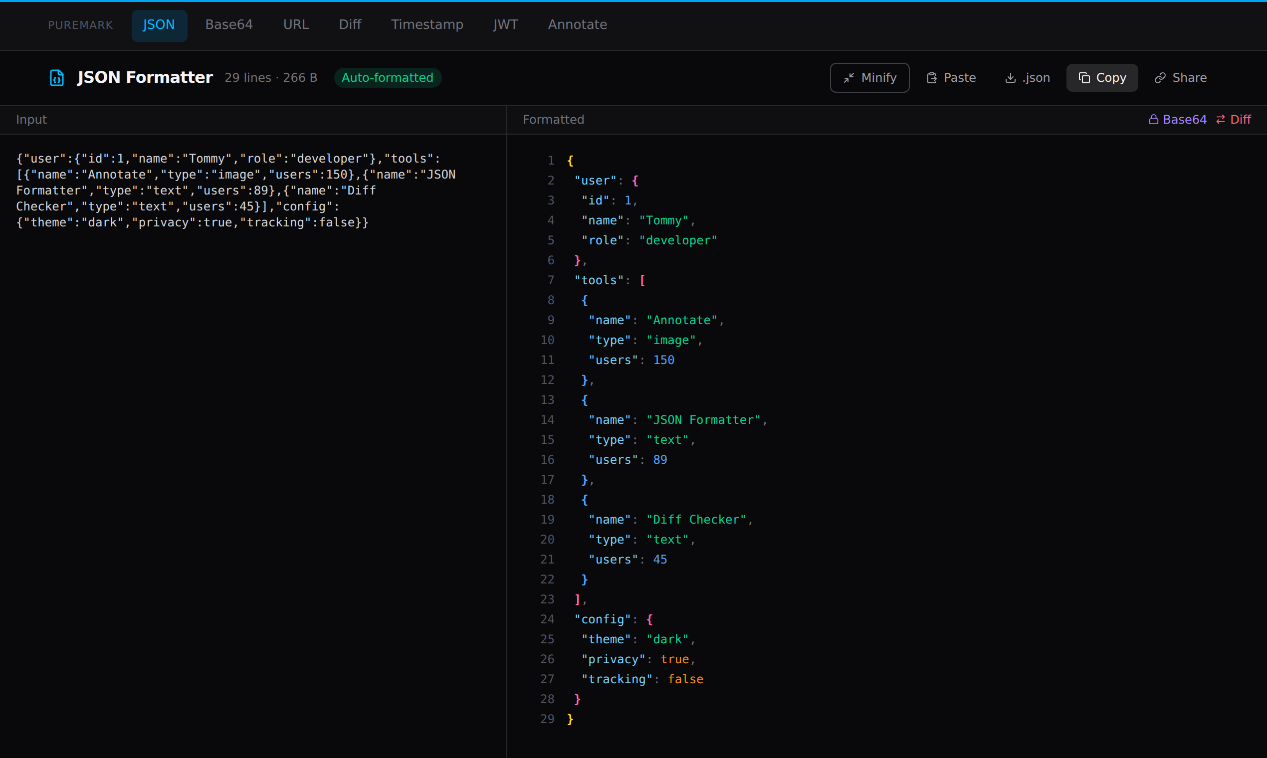The width and height of the screenshot is (1267, 758).
Task: Click the .json download arrow icon
Action: click(x=1010, y=78)
